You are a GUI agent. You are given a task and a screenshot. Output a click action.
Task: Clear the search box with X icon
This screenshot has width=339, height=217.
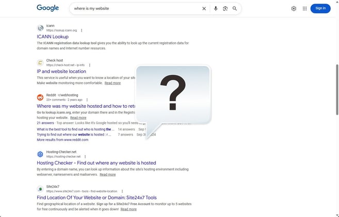[x=204, y=9]
